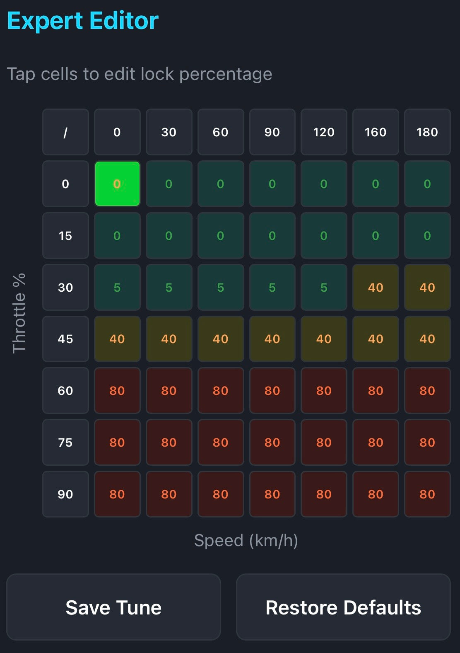This screenshot has width=460, height=653.
Task: Select highlighted green cell at throttle 0, speed 0
Action: tap(117, 184)
